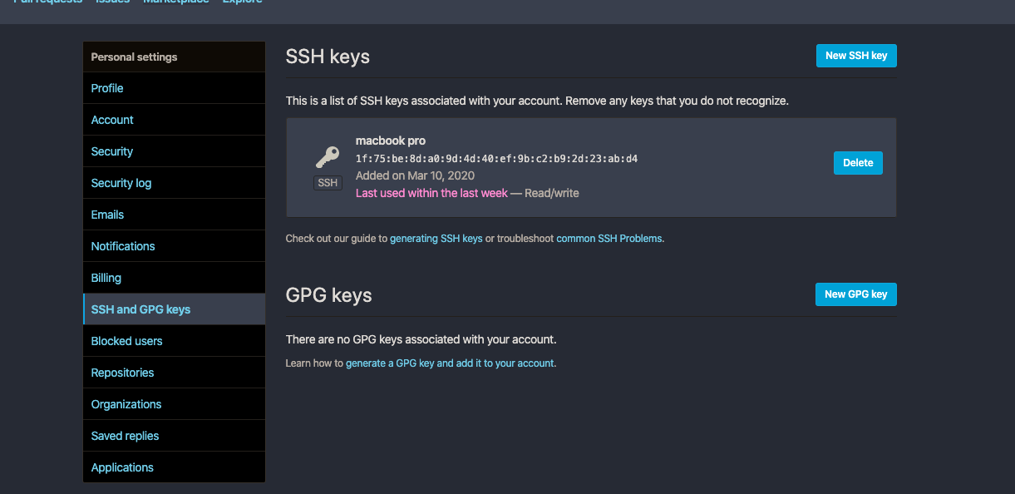
Task: Click the key icon beside macbook pro
Action: pos(328,157)
